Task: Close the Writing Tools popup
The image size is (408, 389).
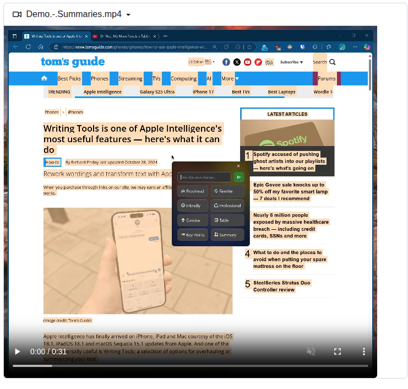Action: click(x=238, y=166)
